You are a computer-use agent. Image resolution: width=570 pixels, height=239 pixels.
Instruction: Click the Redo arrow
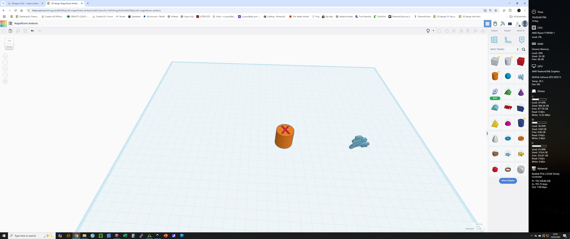click(39, 31)
